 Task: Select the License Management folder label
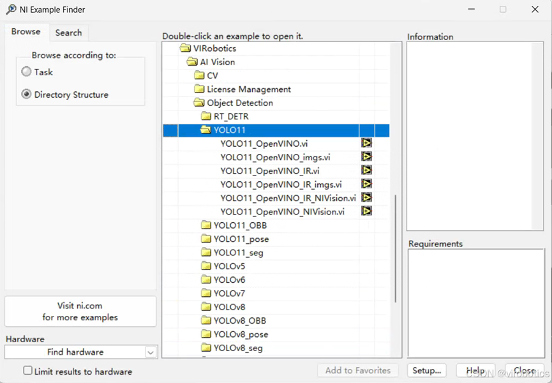249,89
